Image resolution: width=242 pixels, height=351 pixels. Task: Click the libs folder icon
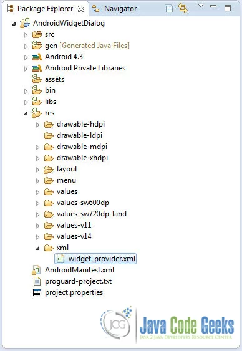point(37,101)
